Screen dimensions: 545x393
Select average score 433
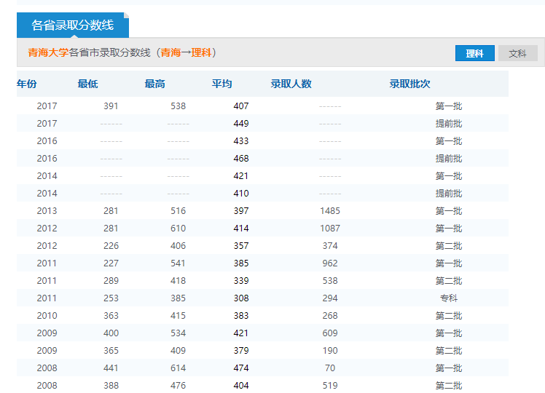241,141
